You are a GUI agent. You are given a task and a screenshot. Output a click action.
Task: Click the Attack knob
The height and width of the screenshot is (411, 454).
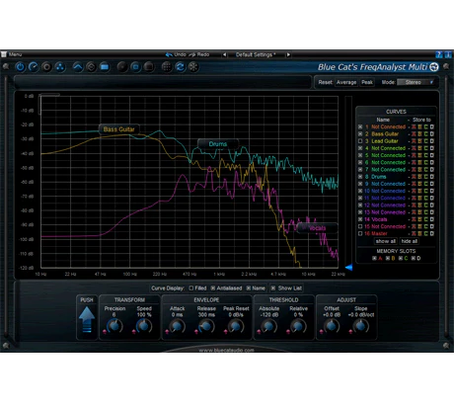pos(177,326)
